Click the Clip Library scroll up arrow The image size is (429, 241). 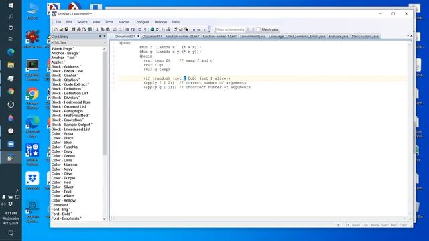coord(105,49)
